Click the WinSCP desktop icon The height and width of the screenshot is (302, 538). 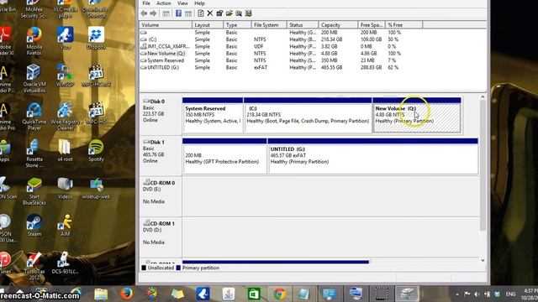click(x=65, y=75)
